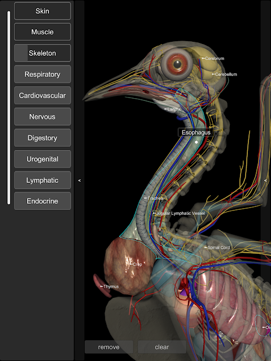
Task: Collapse the left panel with the arrow
Action: click(x=80, y=180)
